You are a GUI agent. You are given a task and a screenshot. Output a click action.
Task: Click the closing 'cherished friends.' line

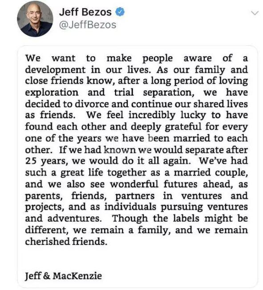coord(66,241)
